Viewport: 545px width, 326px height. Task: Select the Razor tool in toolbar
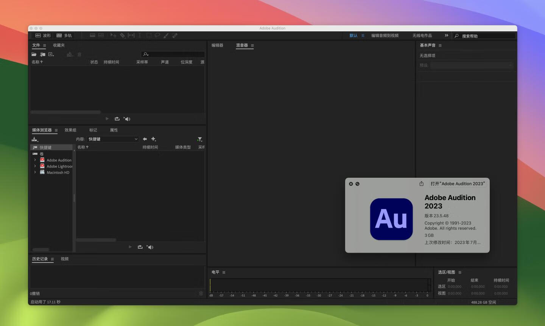[x=122, y=35]
